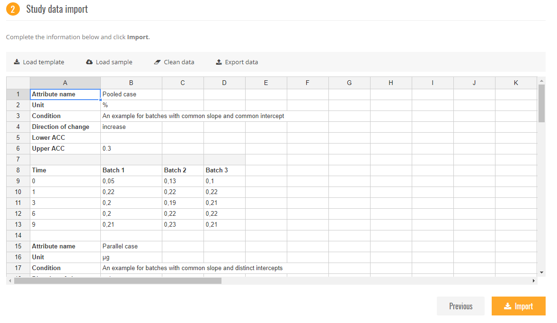Select the '0,23' cell
Image resolution: width=557 pixels, height=323 pixels.
(183, 224)
